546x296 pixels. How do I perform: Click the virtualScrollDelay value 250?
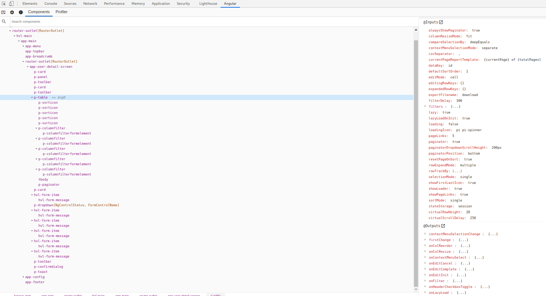(473, 218)
